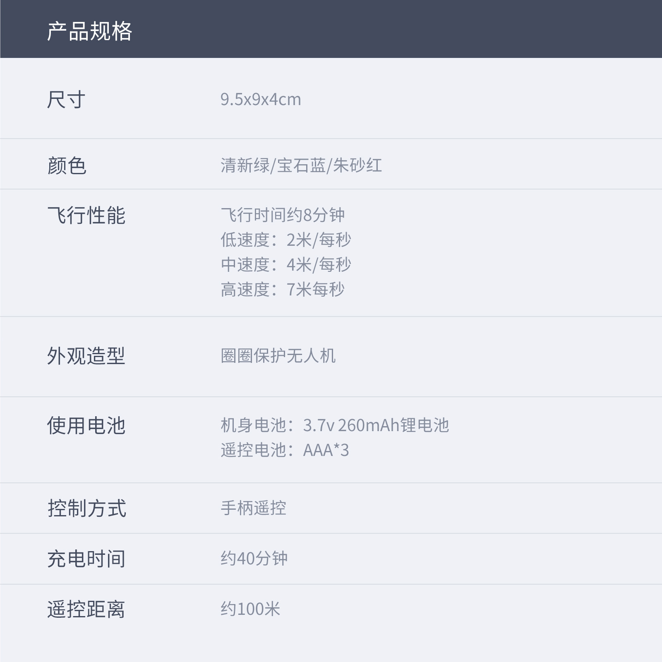Select the 外观造型 row label

pos(86,356)
